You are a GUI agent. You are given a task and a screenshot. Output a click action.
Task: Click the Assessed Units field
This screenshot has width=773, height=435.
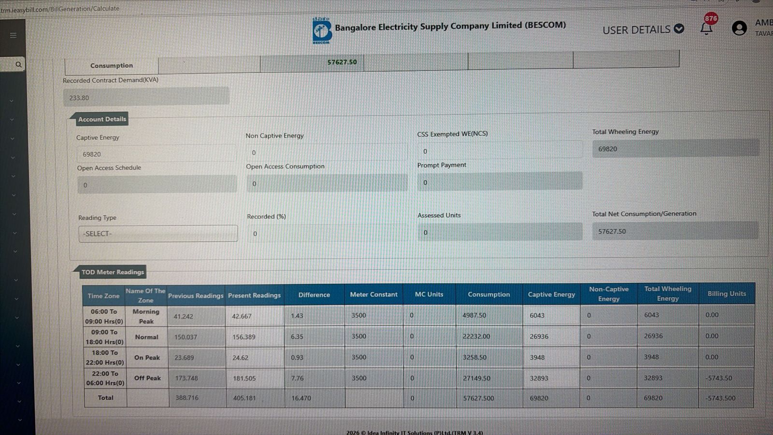pyautogui.click(x=500, y=232)
